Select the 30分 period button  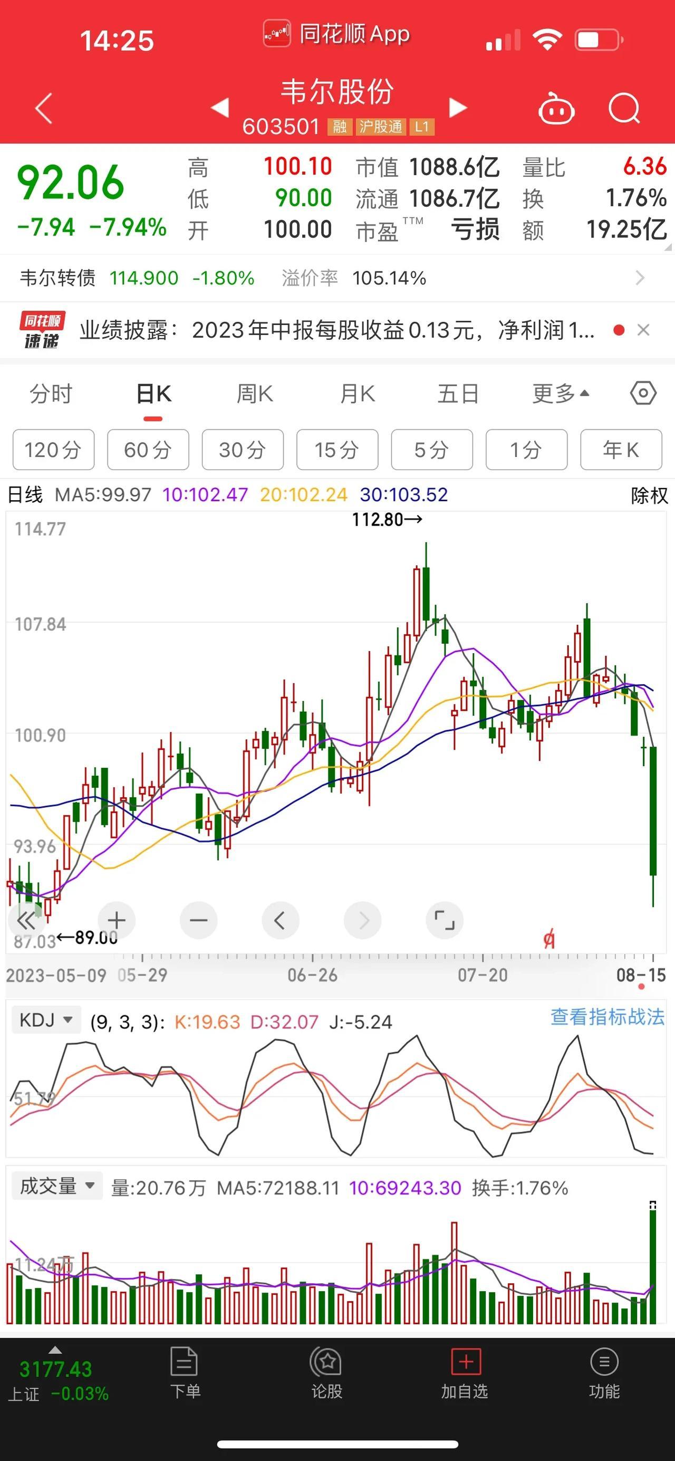coord(243,449)
